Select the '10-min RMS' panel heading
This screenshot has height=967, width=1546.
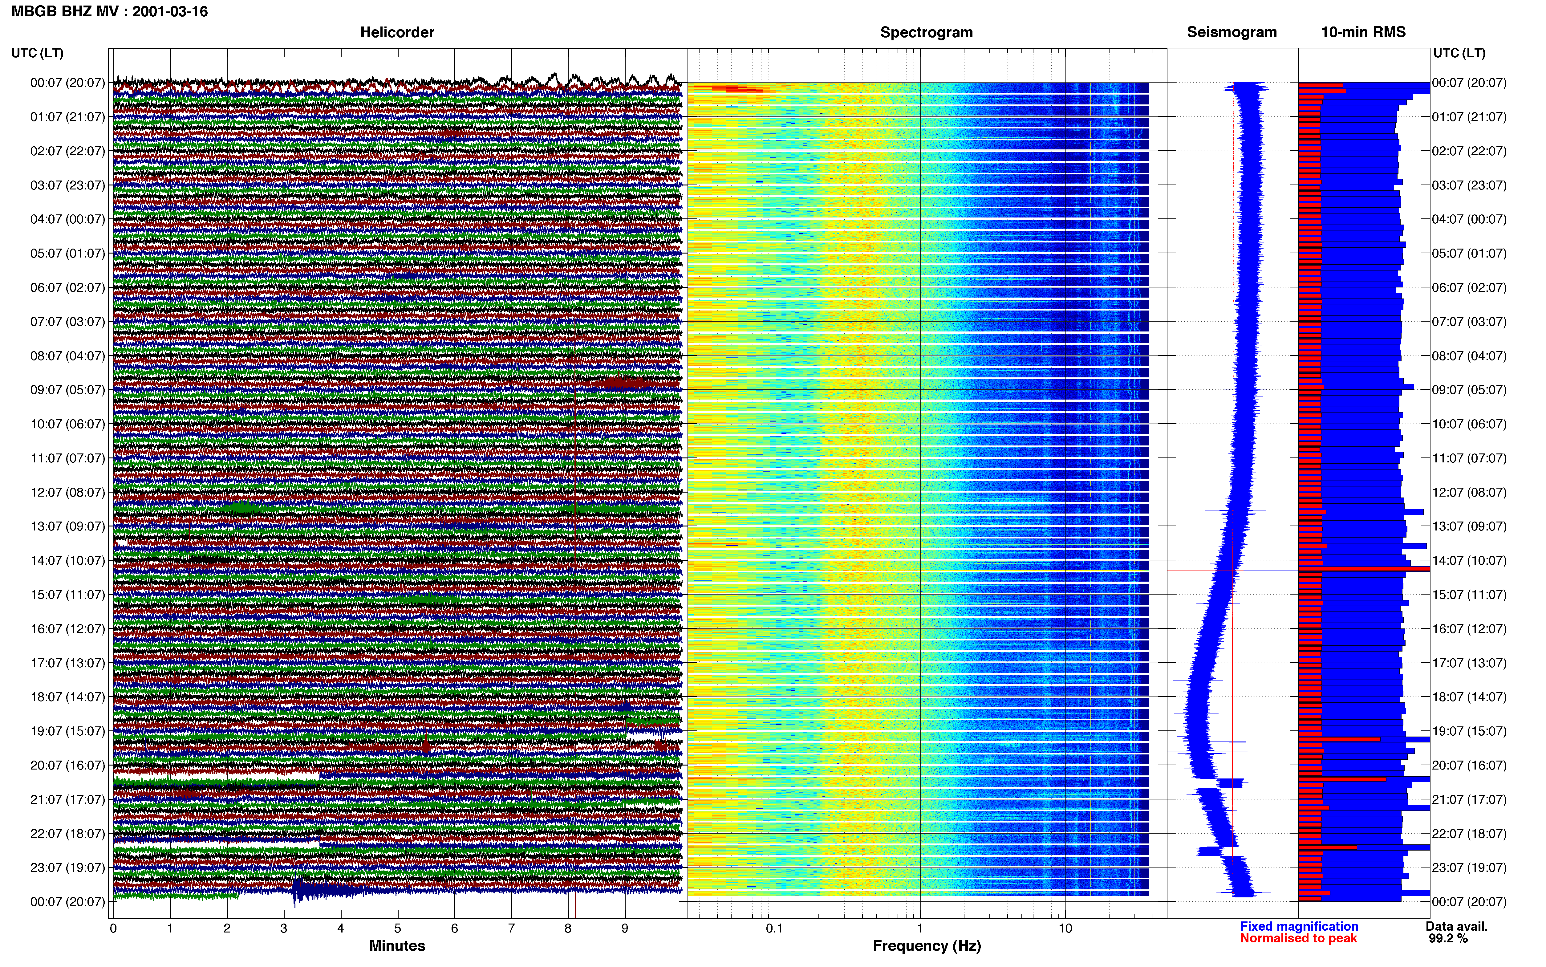coord(1363,32)
